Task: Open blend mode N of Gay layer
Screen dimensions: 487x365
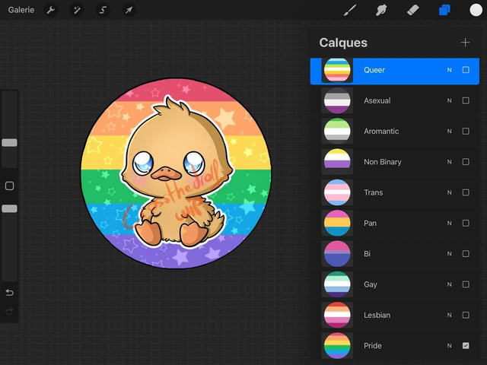Action: (x=449, y=284)
